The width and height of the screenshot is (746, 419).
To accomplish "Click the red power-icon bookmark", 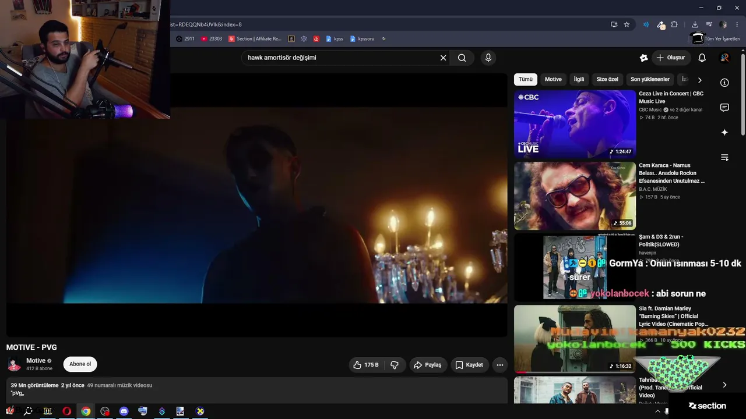I will click(316, 39).
